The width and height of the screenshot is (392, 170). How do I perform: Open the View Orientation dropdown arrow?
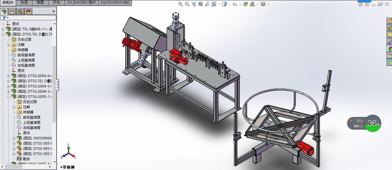point(219,4)
